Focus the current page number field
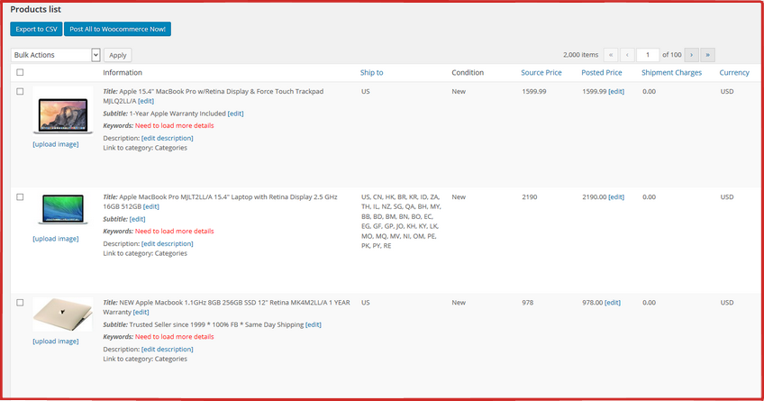 click(648, 55)
